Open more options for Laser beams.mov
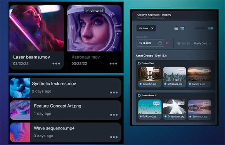 tap(56, 63)
